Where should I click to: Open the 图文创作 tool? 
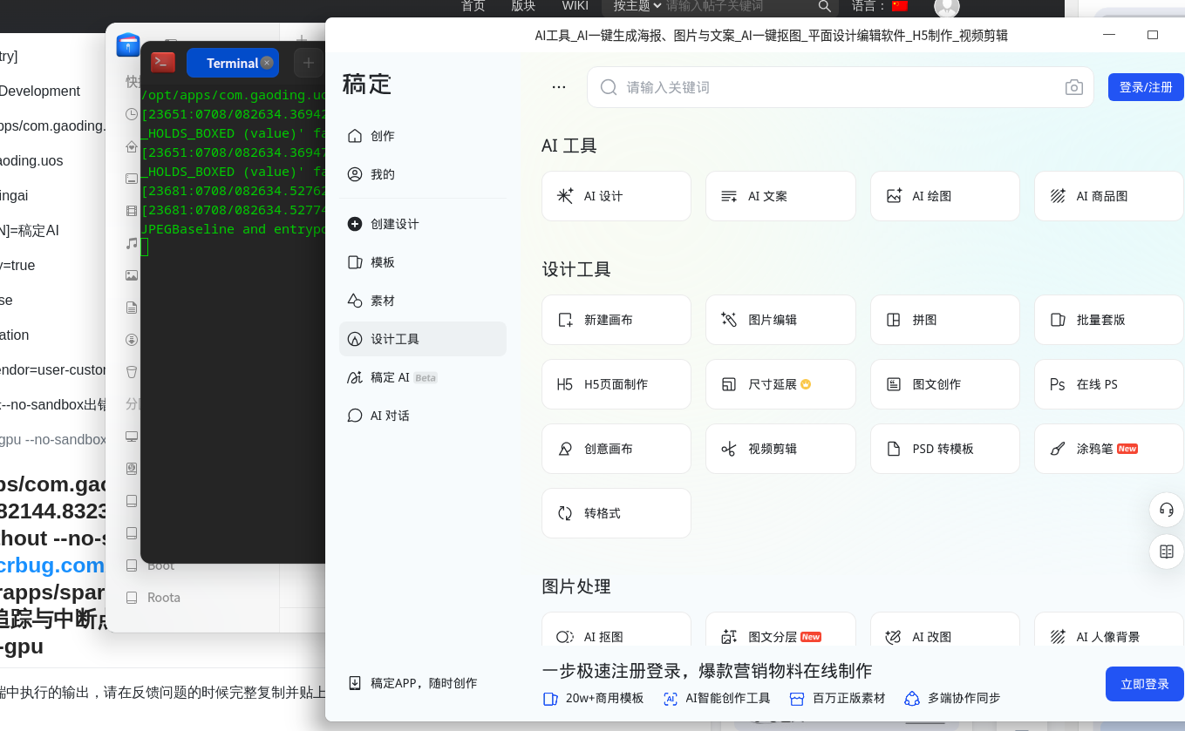945,384
